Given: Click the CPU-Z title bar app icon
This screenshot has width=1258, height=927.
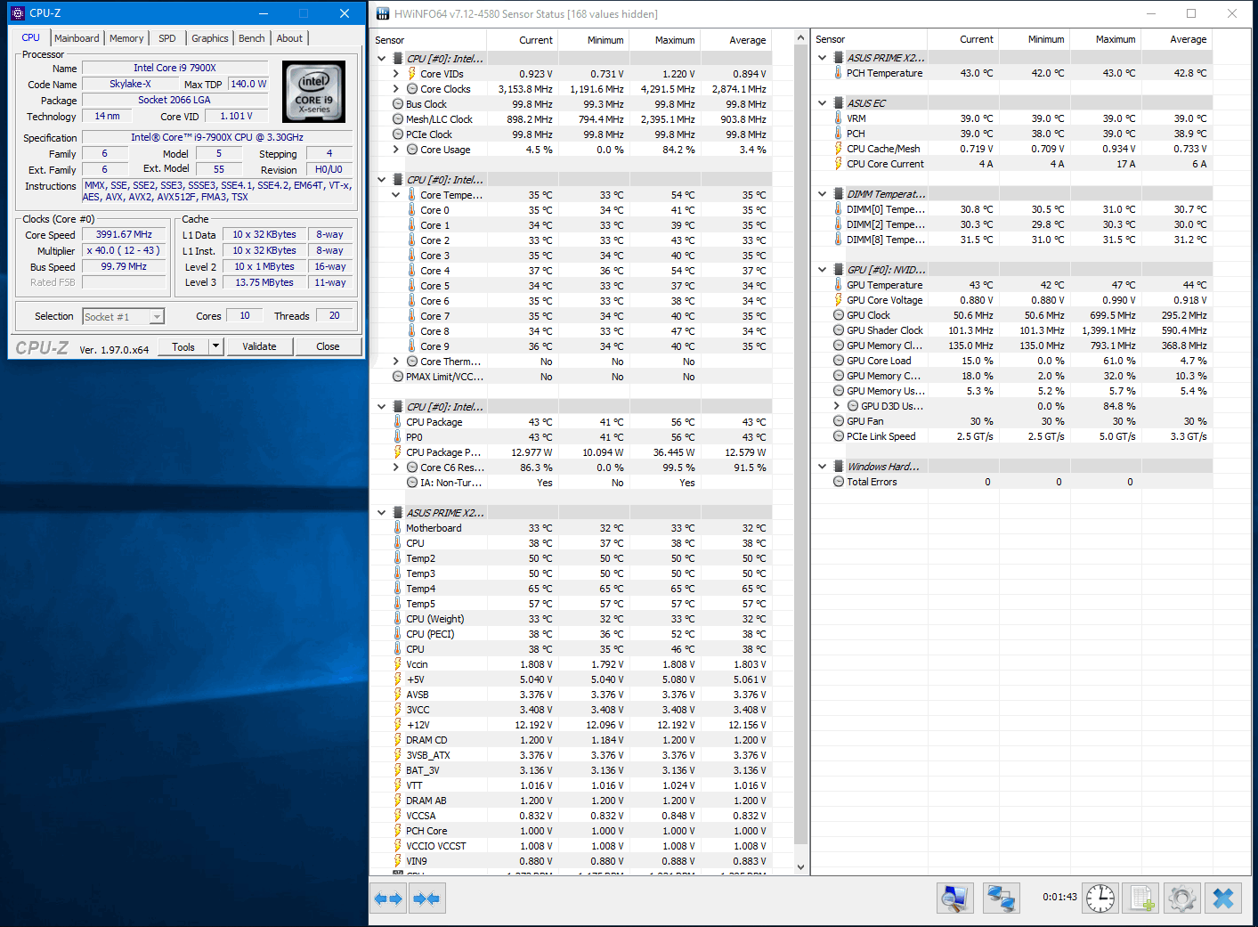Looking at the screenshot, I should 18,13.
